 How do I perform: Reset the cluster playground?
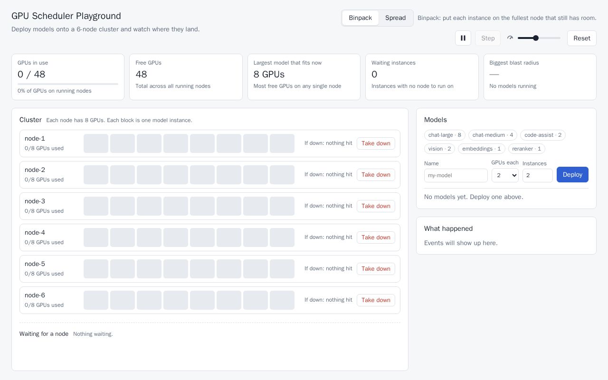point(582,38)
